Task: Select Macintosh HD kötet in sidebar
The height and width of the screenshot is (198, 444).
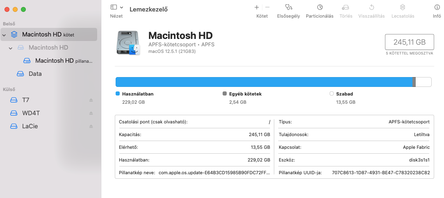Action: click(49, 34)
